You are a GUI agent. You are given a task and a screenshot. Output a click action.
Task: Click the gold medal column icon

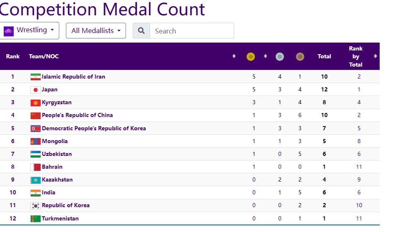251,57
